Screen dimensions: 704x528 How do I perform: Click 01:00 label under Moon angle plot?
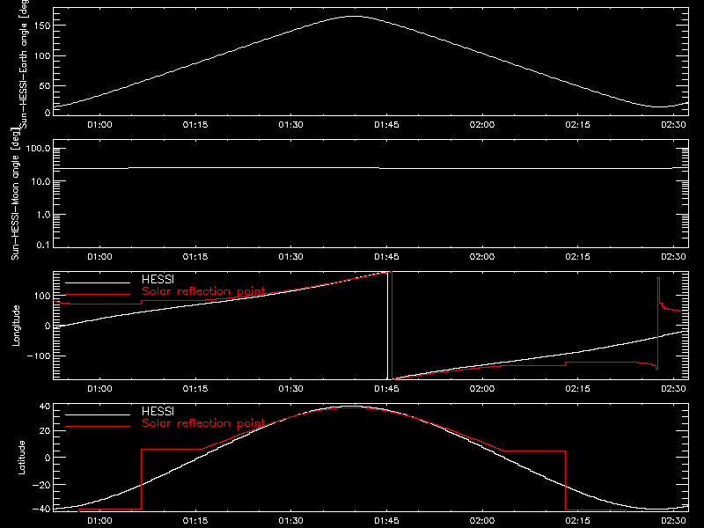tap(99, 256)
